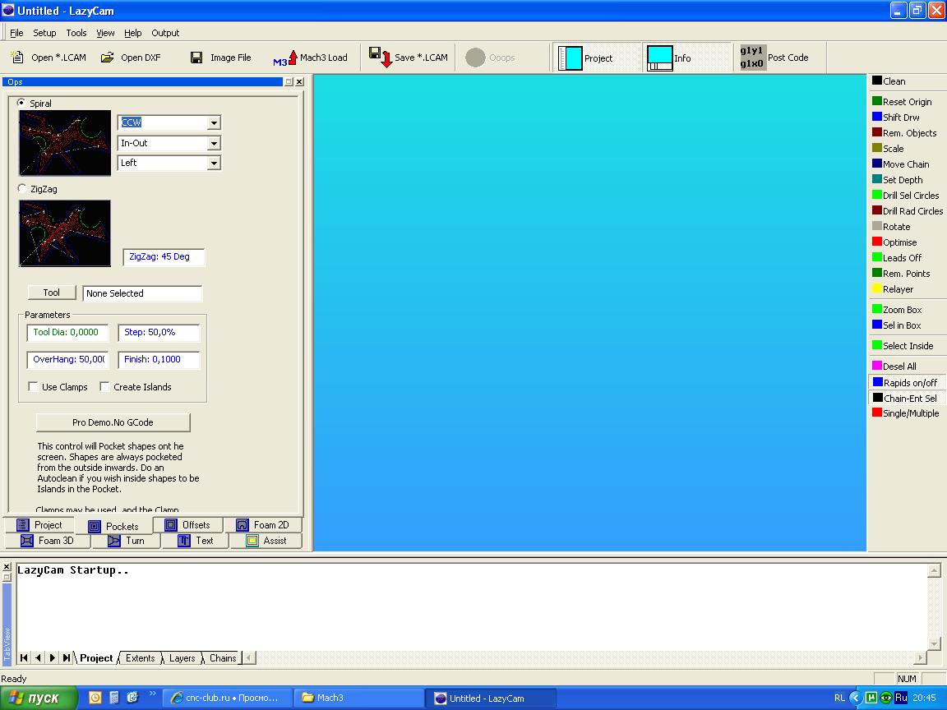947x710 pixels.
Task: Click Rem. Points tool
Action: (901, 274)
